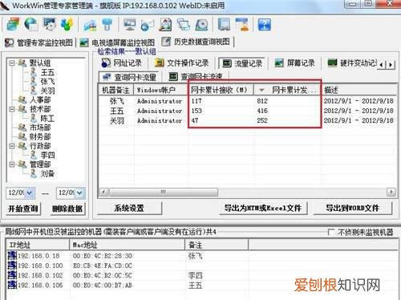Click computer icon beside 192.168.0.100

[x=12, y=266]
